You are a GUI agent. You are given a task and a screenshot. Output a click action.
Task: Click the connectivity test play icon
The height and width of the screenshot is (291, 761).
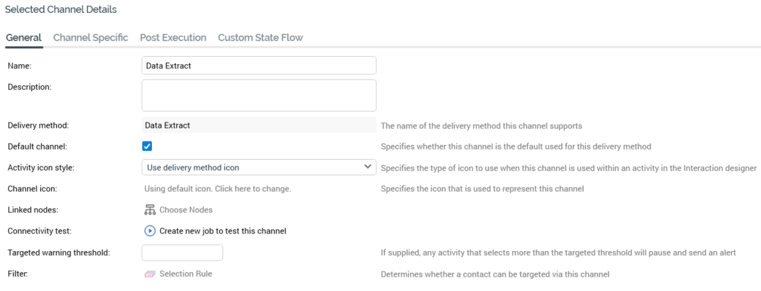click(150, 231)
